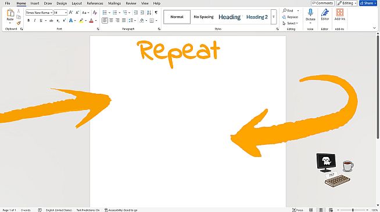Click the Comments button

click(322, 3)
